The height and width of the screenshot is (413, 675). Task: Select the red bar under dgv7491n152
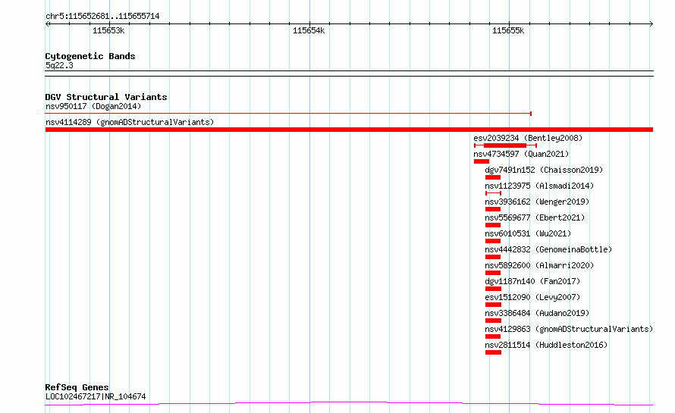(x=493, y=177)
